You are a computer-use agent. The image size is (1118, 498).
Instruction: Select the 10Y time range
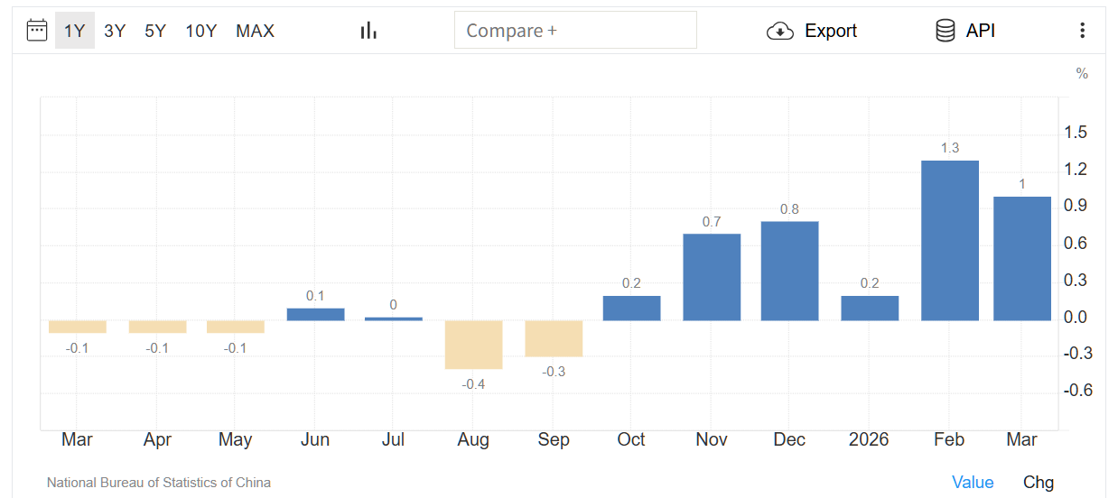pos(201,31)
